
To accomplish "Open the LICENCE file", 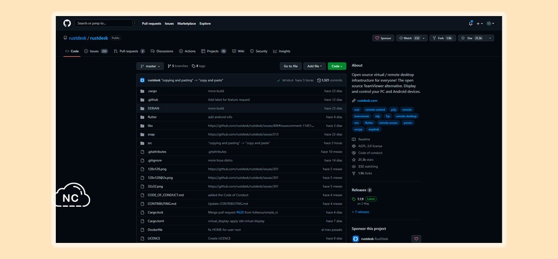I will [154, 238].
